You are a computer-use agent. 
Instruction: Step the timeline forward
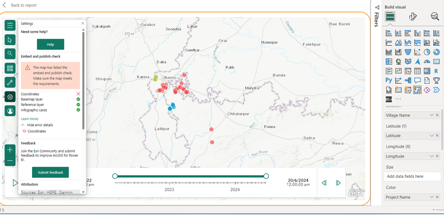[x=338, y=183]
